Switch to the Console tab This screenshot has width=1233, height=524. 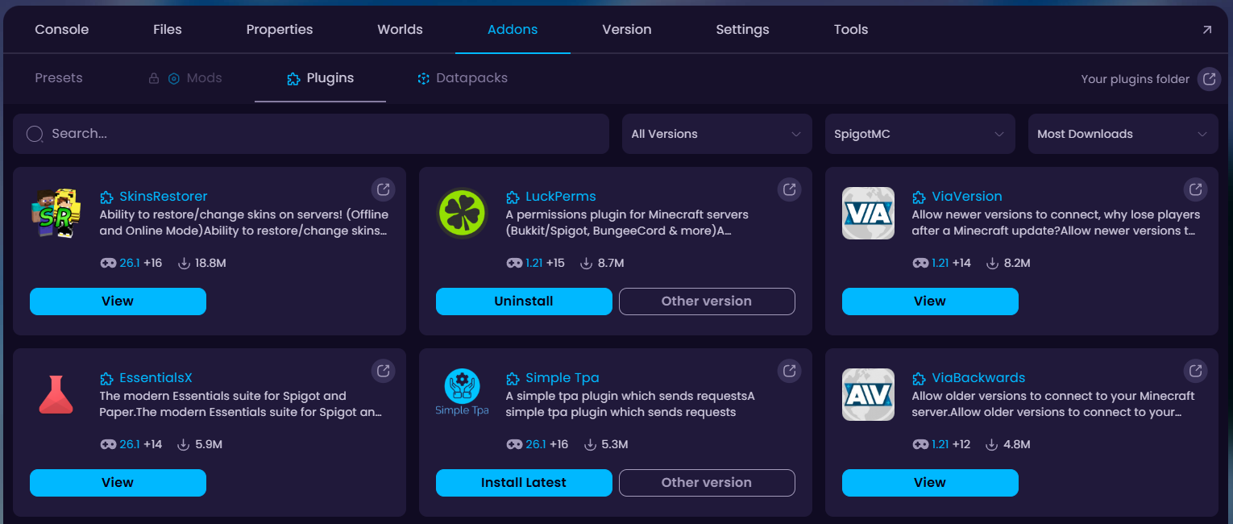pyautogui.click(x=62, y=30)
